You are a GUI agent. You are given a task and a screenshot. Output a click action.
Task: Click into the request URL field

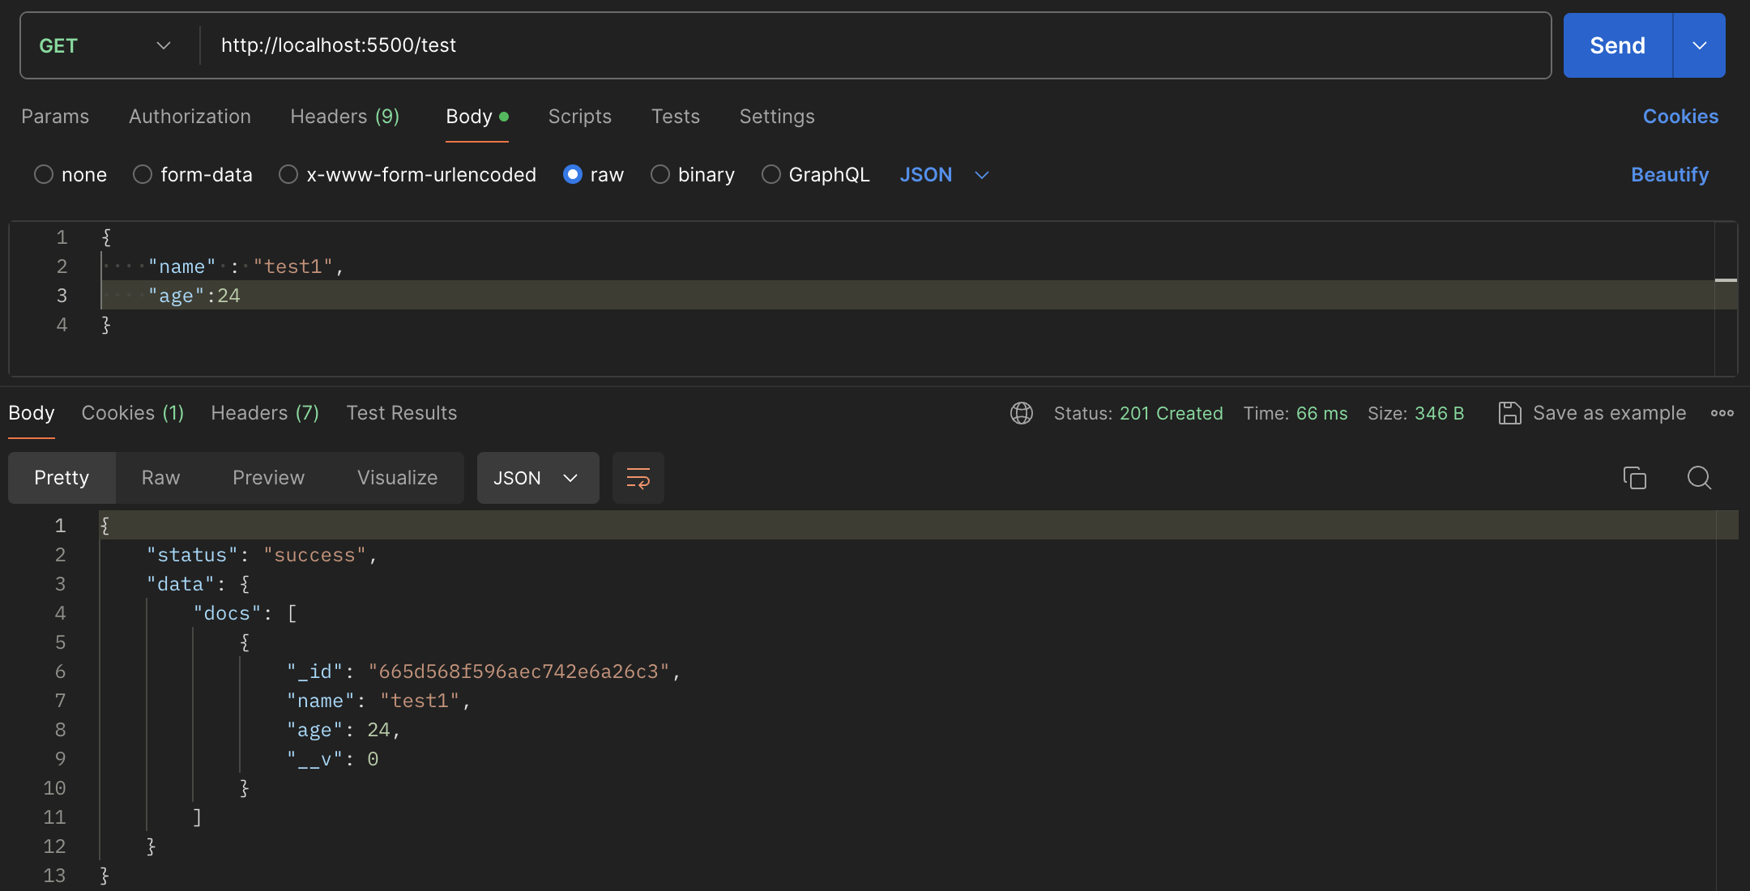click(810, 45)
